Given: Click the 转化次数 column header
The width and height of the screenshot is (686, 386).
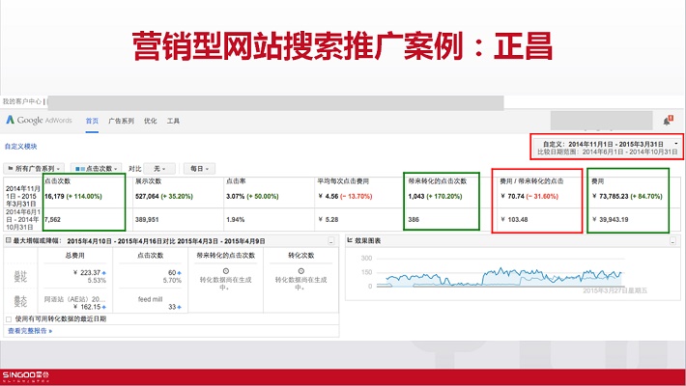Looking at the screenshot, I should click(301, 256).
